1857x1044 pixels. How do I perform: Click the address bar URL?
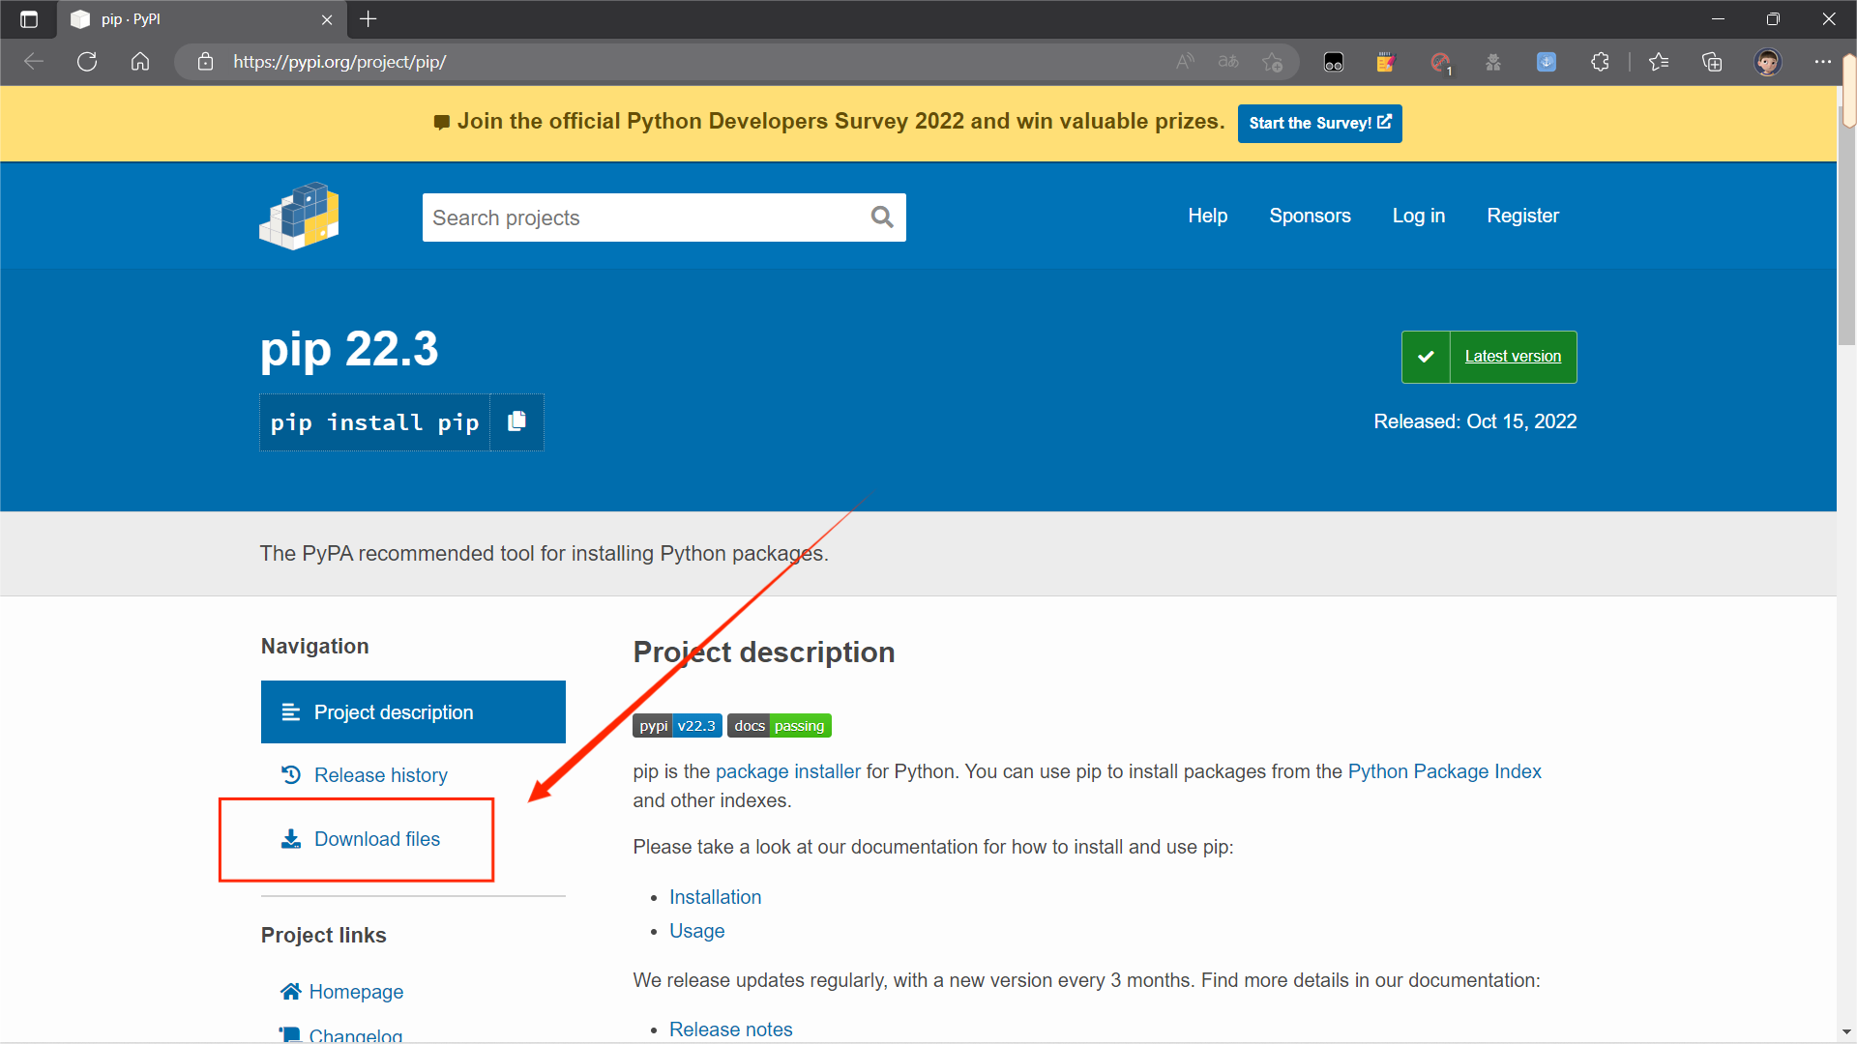(339, 62)
